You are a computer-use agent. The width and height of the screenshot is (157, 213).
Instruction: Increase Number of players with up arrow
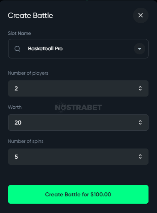click(x=140, y=87)
